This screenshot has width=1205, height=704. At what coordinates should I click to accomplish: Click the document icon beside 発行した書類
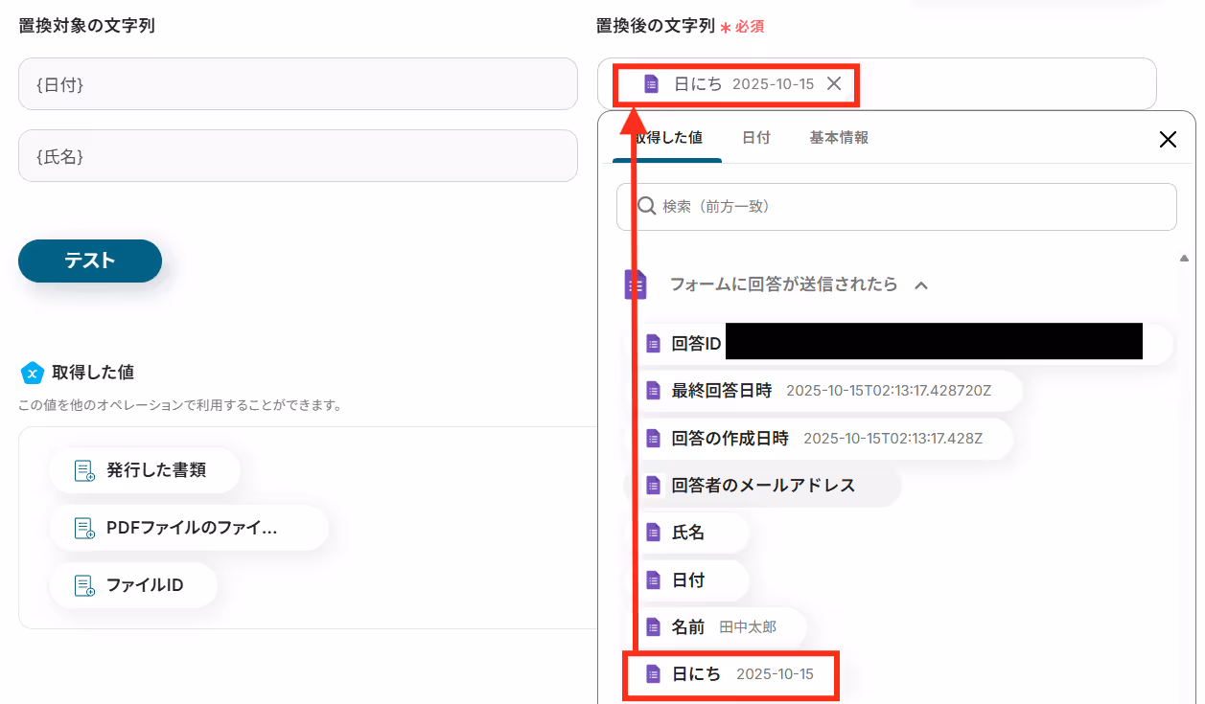(85, 470)
